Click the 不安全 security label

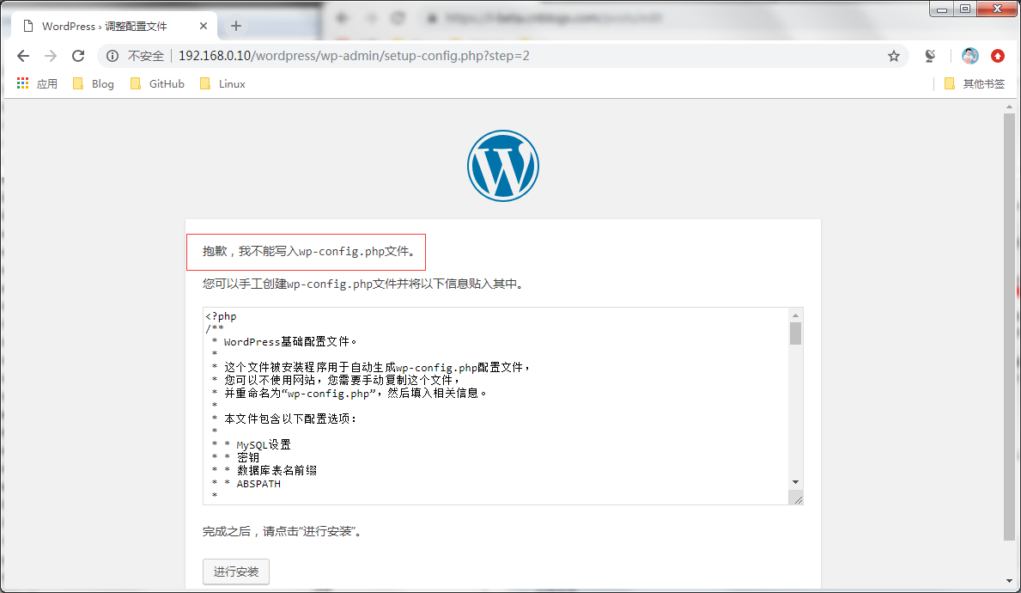tap(146, 56)
